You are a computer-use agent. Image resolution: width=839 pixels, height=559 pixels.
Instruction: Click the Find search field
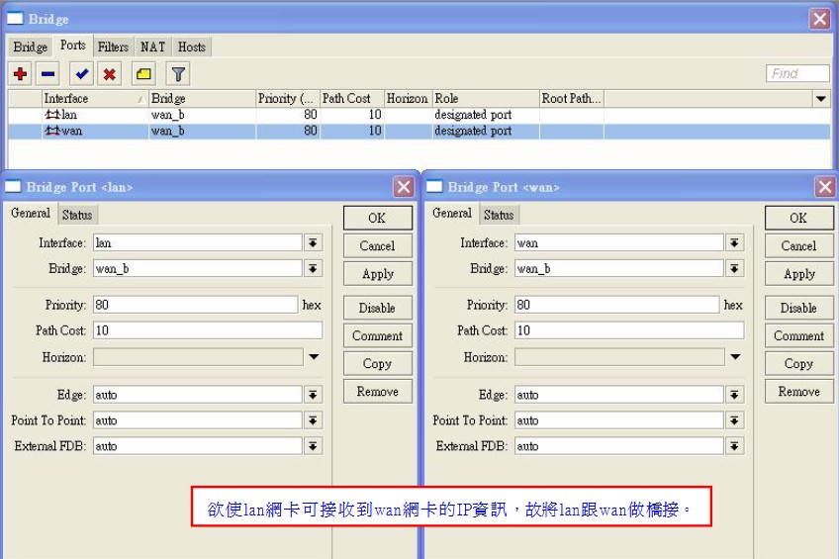point(797,73)
